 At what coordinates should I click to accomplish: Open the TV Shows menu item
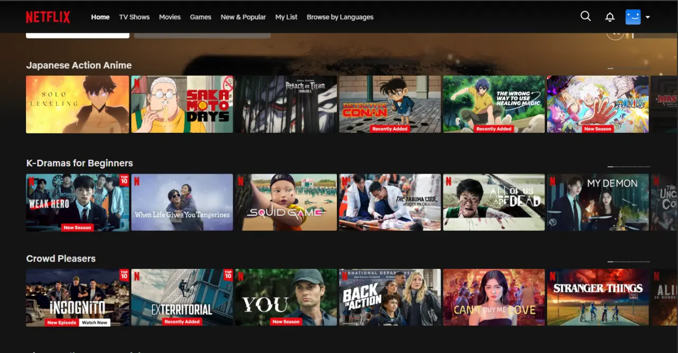coord(134,17)
